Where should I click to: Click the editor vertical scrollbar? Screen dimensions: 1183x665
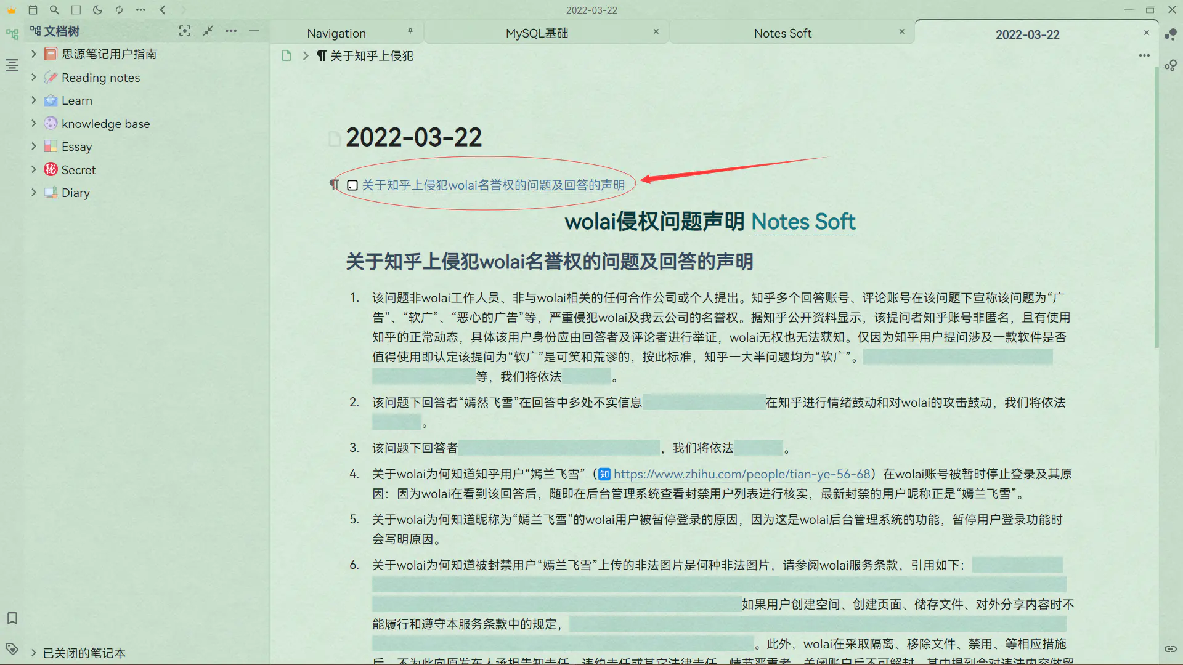click(1156, 206)
